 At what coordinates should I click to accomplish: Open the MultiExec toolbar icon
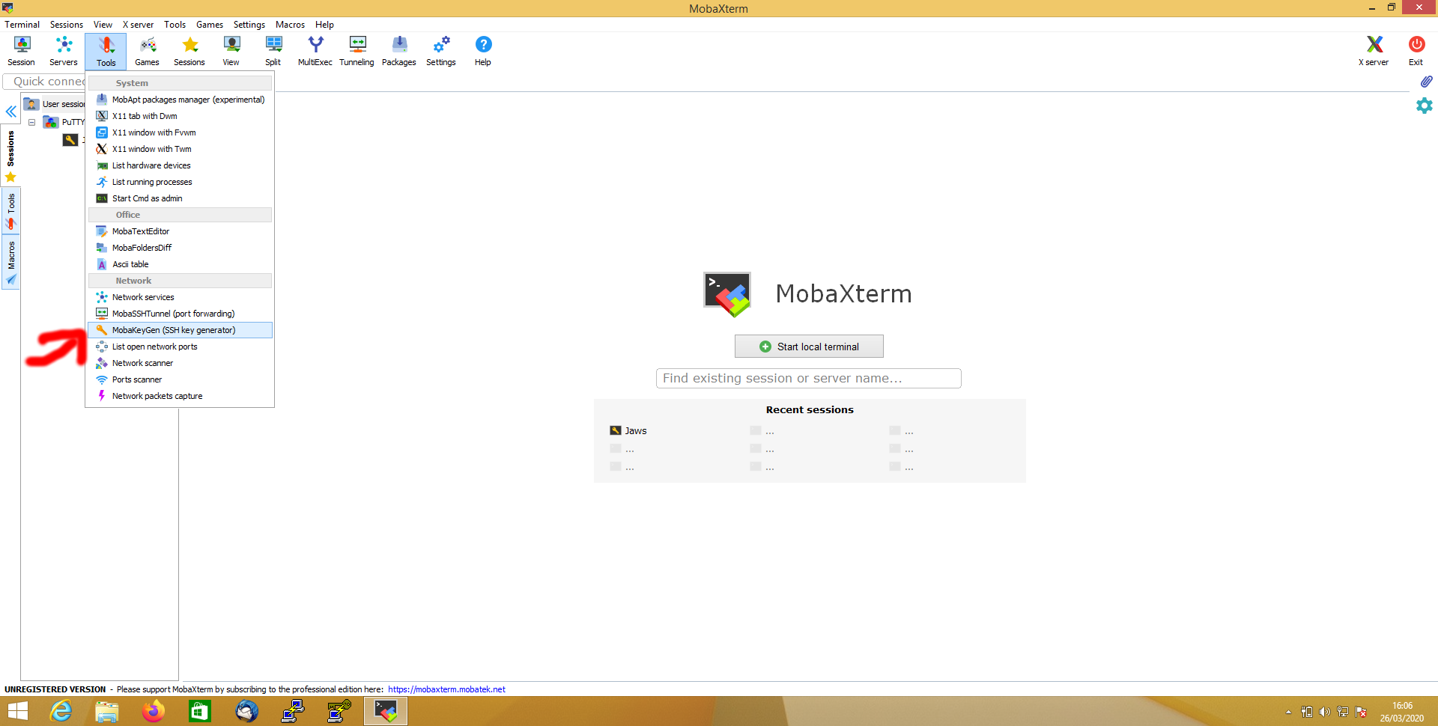pyautogui.click(x=315, y=51)
